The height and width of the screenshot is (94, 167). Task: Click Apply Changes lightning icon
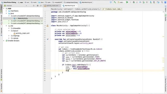[130, 2]
